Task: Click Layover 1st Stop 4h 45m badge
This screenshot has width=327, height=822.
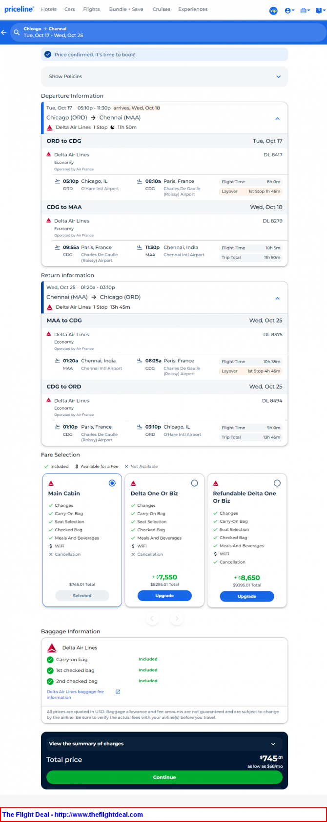Action: point(251,371)
